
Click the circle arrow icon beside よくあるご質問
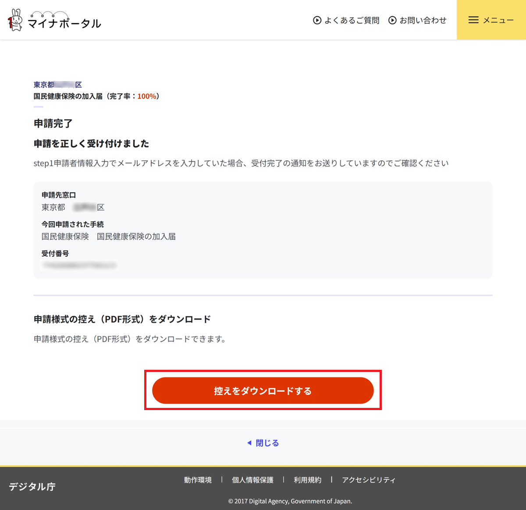tap(317, 20)
